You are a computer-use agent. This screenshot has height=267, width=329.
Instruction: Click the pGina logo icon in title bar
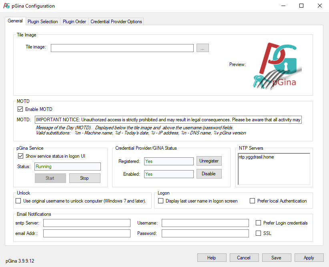click(6, 6)
